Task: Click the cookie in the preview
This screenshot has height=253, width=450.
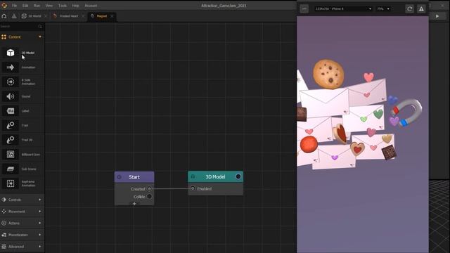Action: (x=328, y=74)
